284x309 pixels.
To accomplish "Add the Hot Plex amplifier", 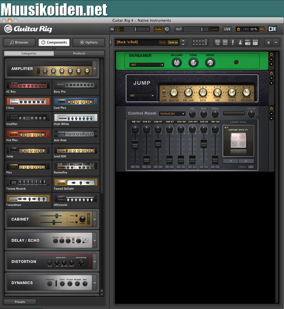I will point(28,136).
